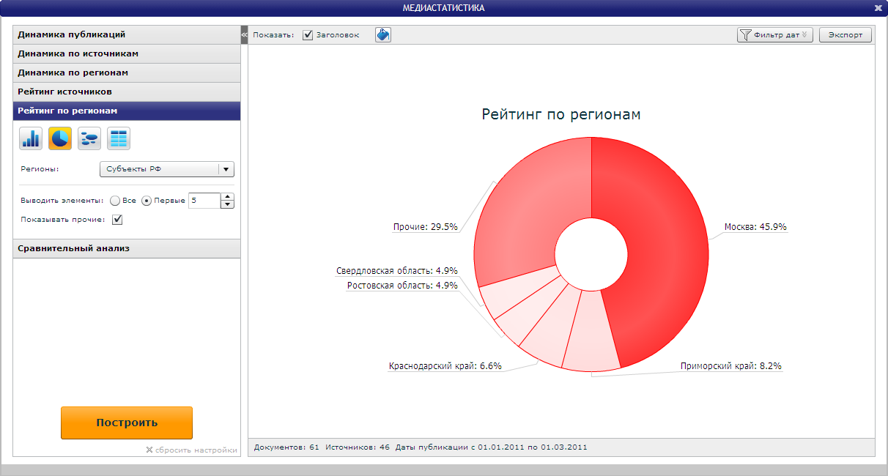Click the Даты публикации date range text
The width and height of the screenshot is (888, 476).
click(492, 447)
